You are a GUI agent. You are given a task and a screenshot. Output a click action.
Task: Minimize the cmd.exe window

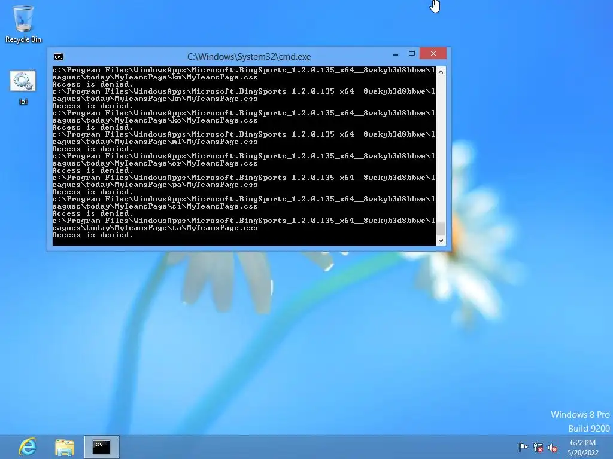(396, 54)
